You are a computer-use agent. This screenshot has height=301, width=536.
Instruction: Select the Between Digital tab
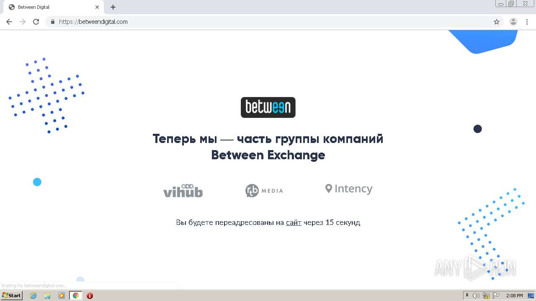(x=54, y=7)
